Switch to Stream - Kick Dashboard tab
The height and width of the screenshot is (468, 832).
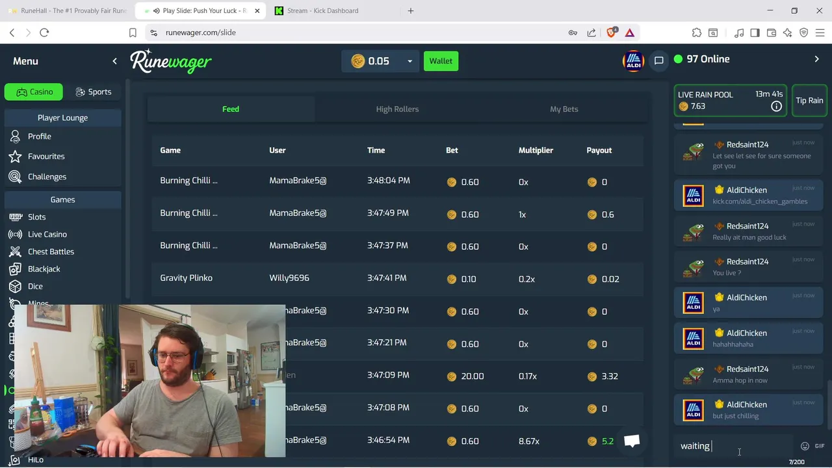(323, 10)
